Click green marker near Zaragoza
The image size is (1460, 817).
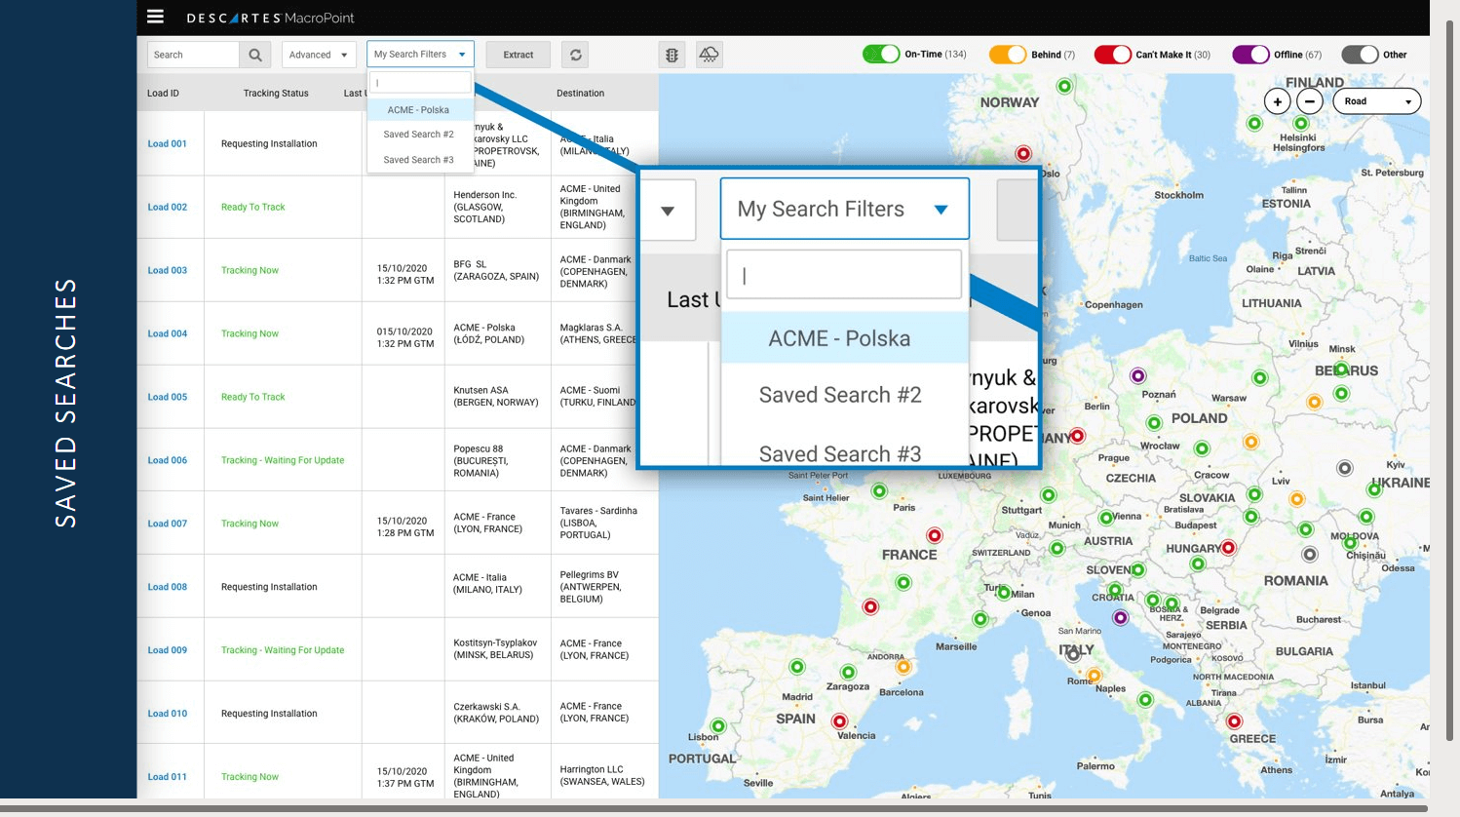click(x=848, y=672)
